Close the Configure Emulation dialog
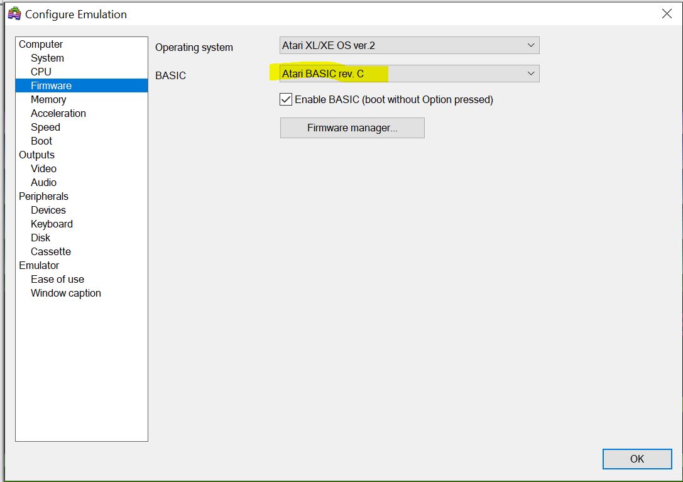This screenshot has height=482, width=683. tap(667, 14)
